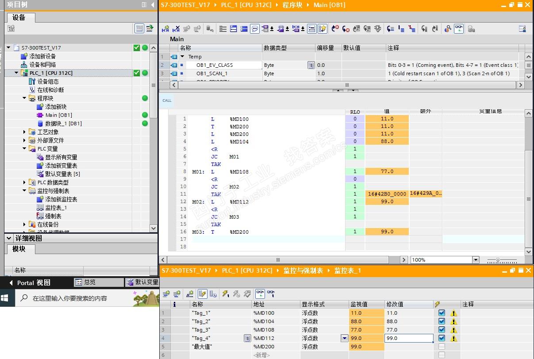
Task: Click the insert network icon in editor toolbar
Action: pos(165,29)
